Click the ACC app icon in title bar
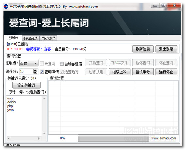186x150 pixels. (6, 7)
